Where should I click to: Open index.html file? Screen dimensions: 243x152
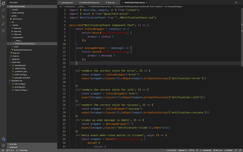[32, 62]
